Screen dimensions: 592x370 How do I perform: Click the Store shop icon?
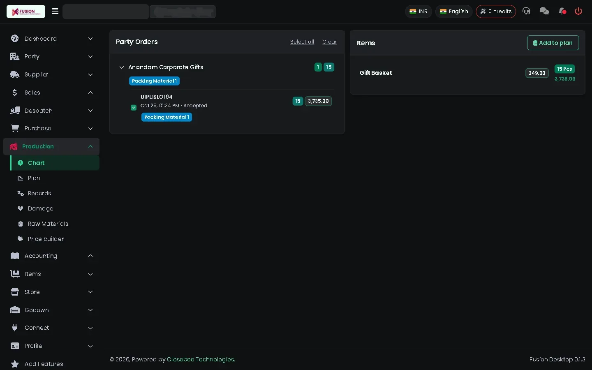click(x=15, y=292)
